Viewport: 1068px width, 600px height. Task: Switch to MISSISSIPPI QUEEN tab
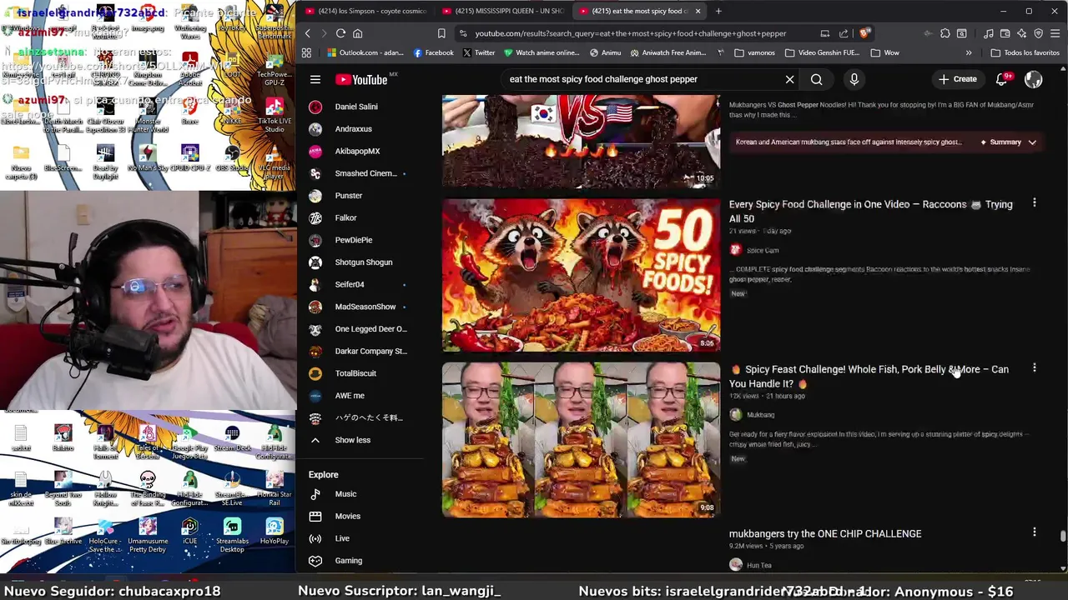pos(503,11)
